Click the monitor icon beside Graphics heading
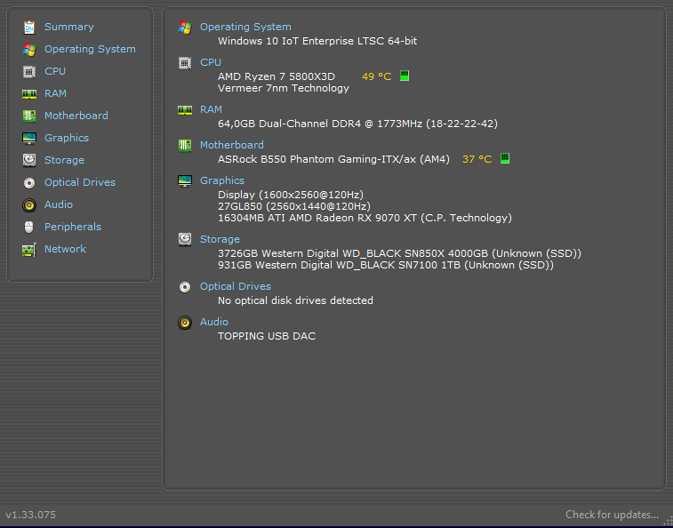Image resolution: width=673 pixels, height=528 pixels. [185, 181]
